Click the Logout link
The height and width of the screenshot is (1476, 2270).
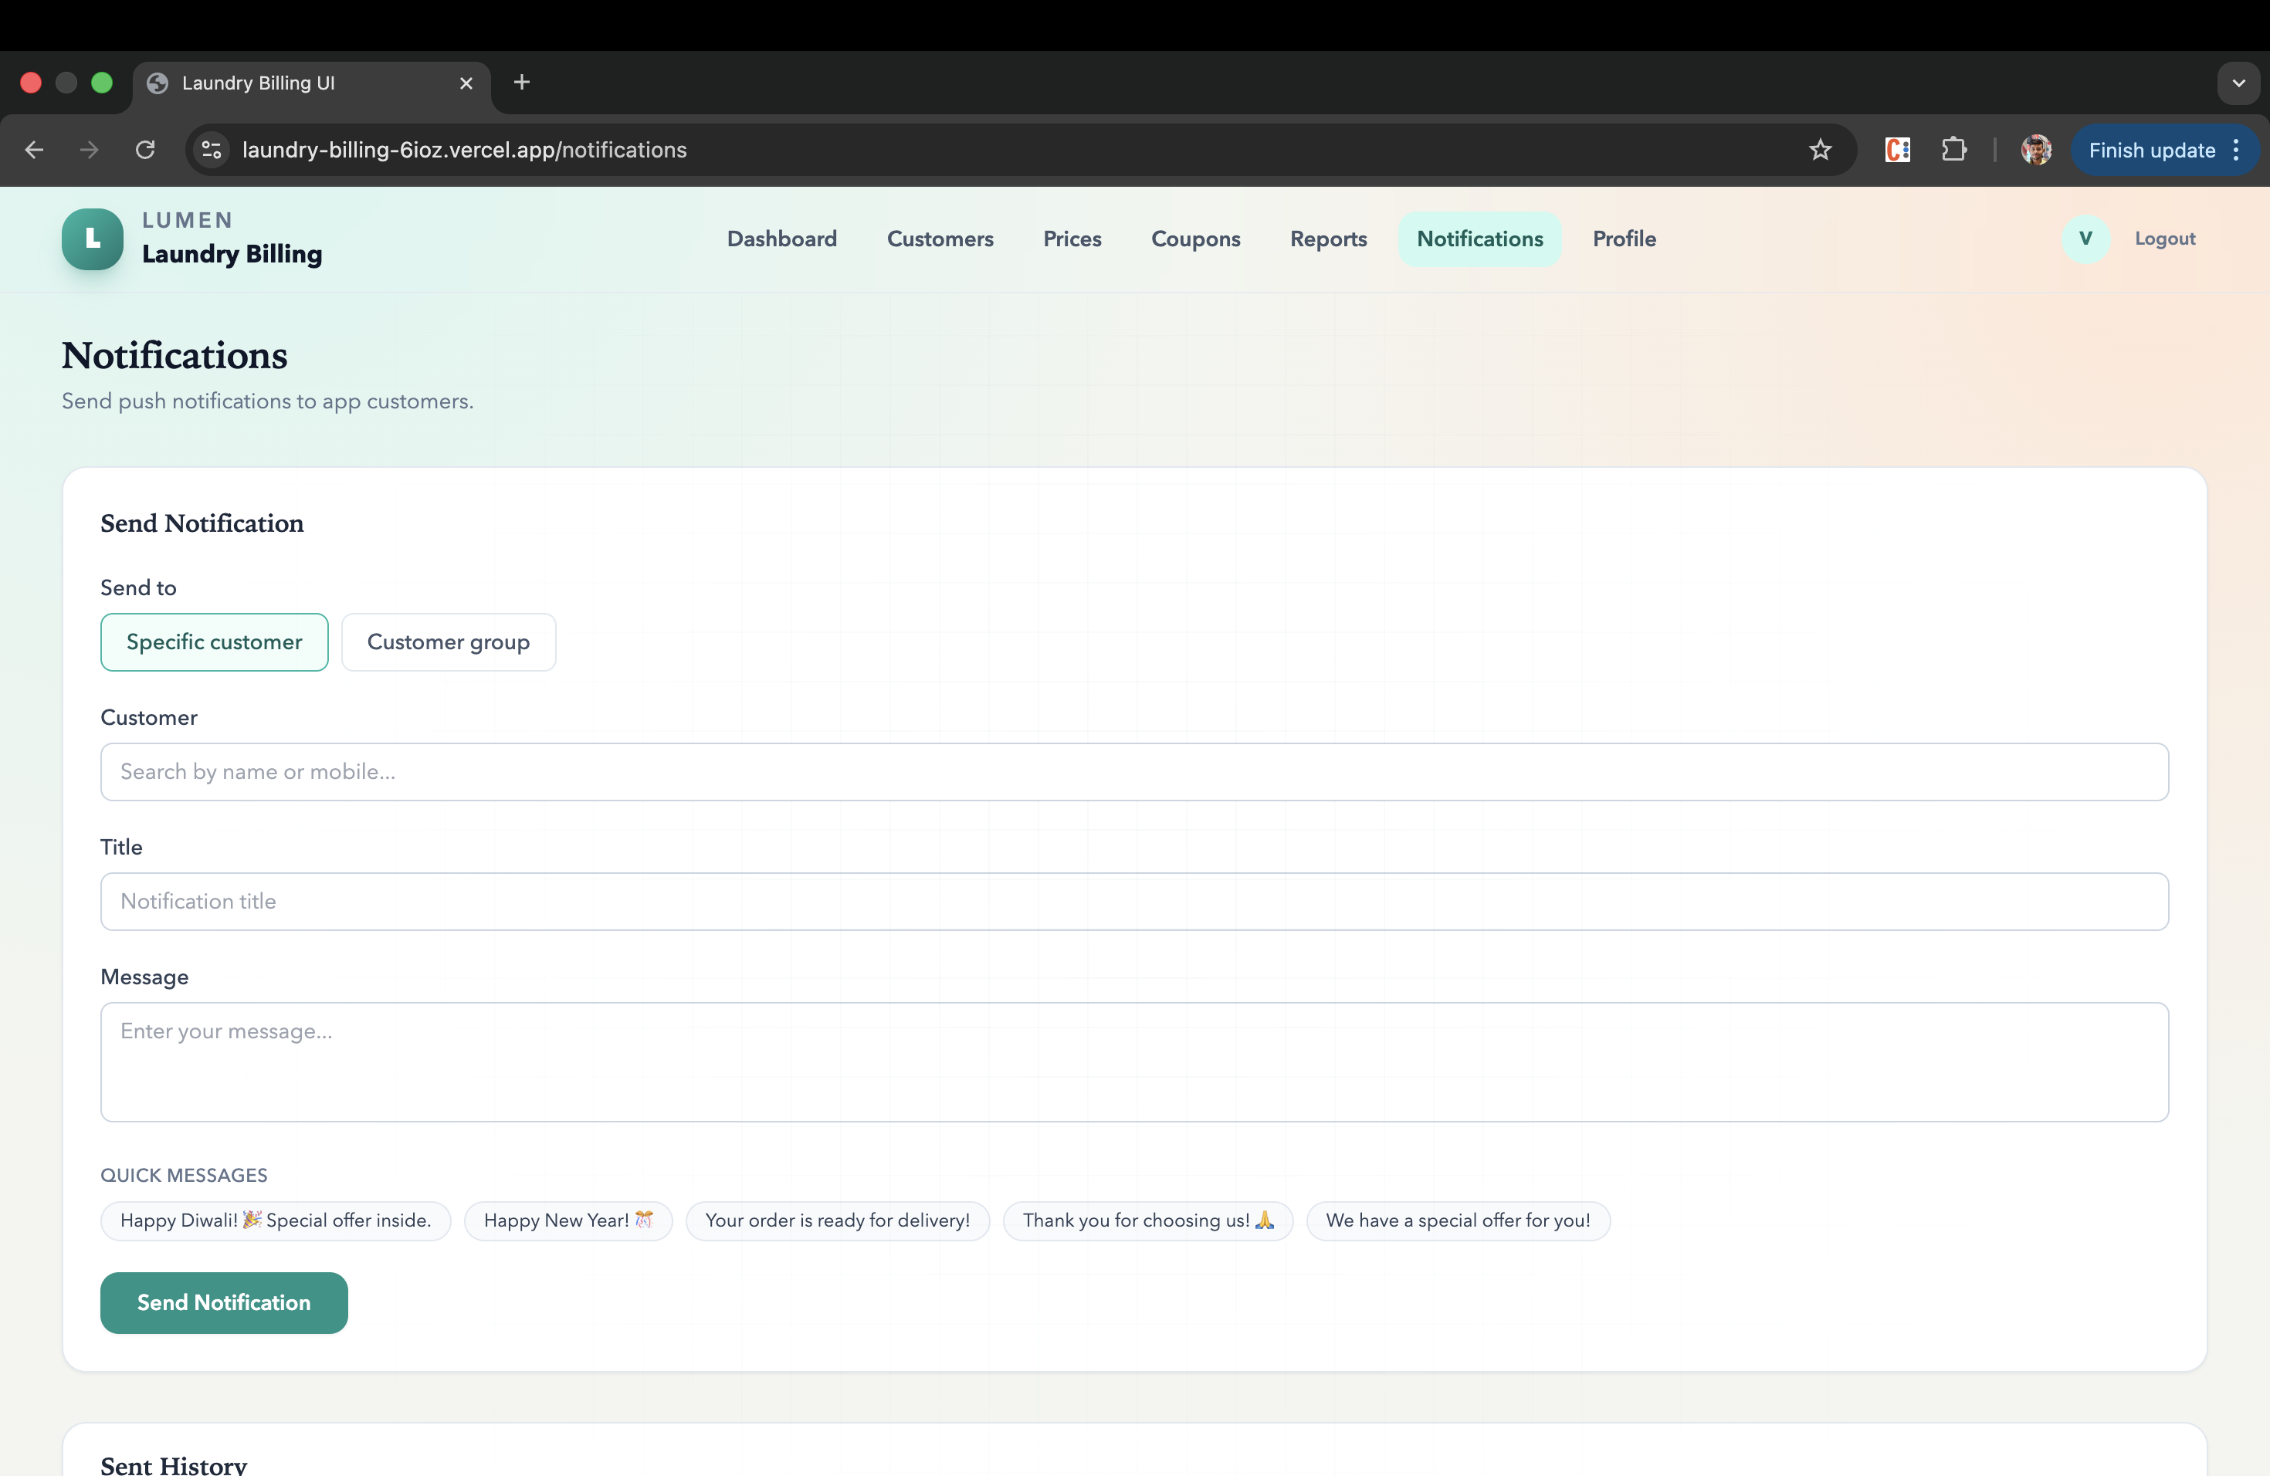[2164, 239]
